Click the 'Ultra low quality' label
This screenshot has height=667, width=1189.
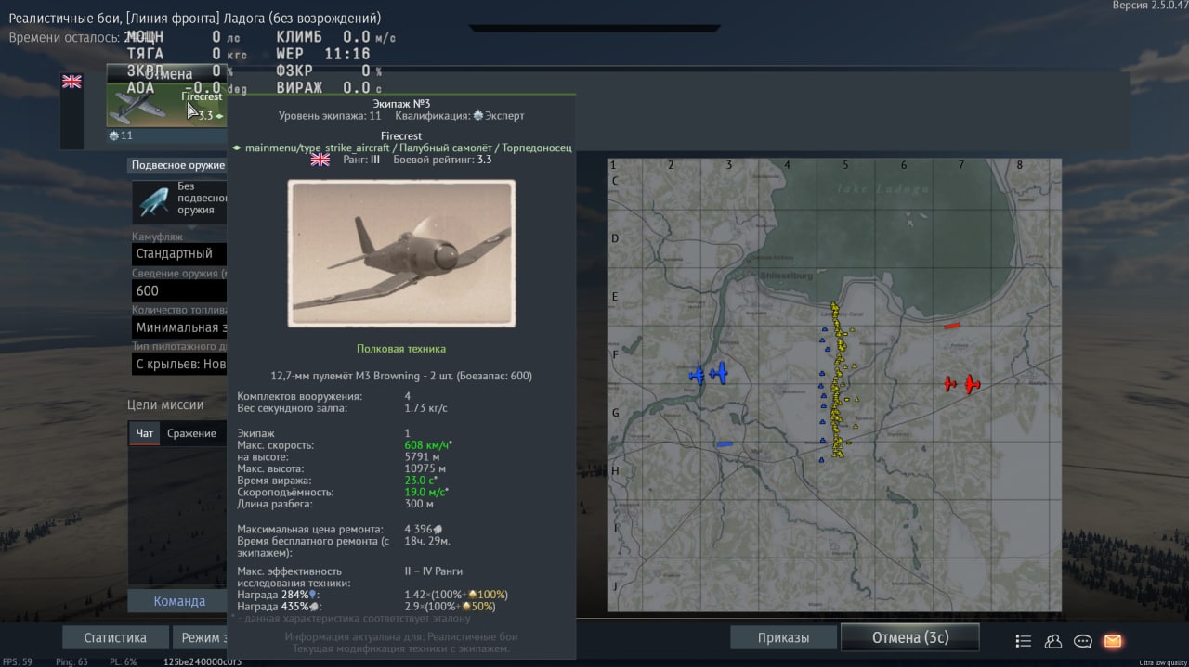(x=1164, y=662)
